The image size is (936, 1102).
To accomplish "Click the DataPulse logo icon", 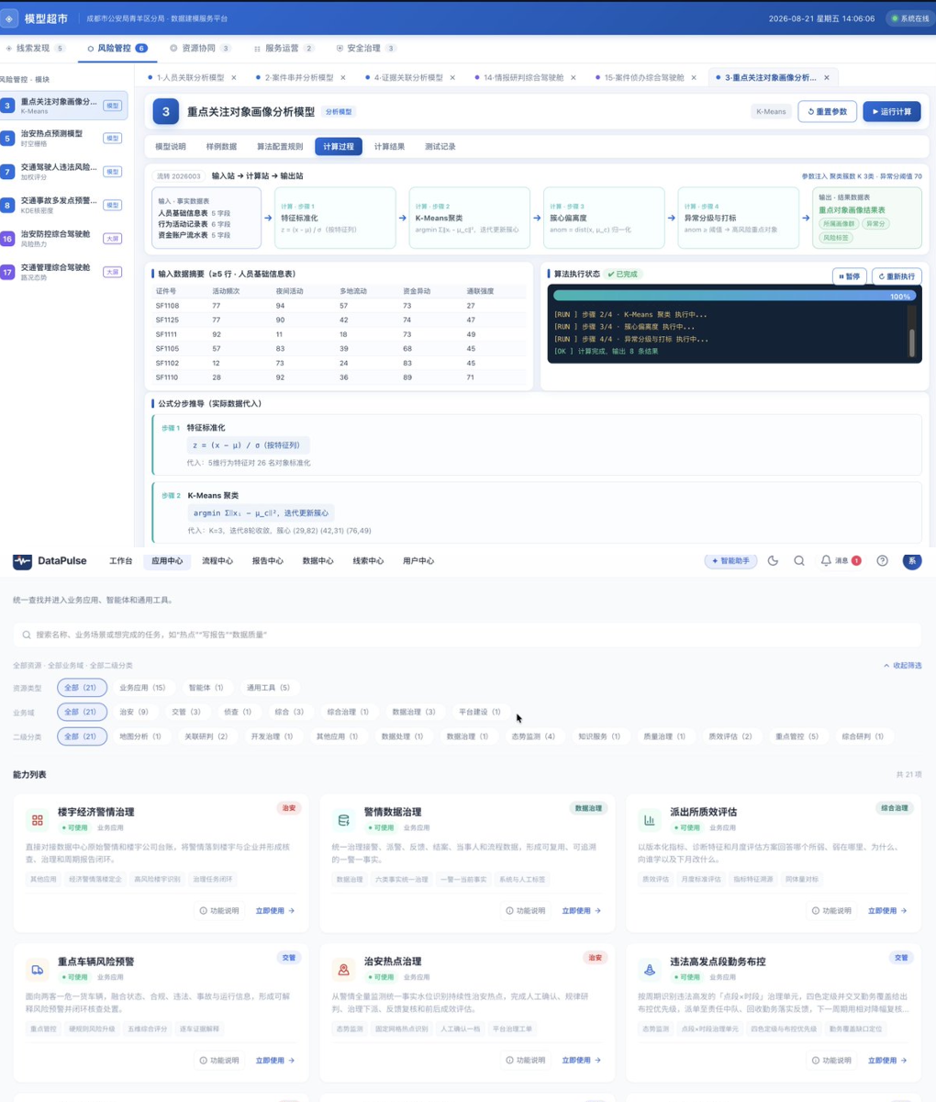I will [x=22, y=561].
